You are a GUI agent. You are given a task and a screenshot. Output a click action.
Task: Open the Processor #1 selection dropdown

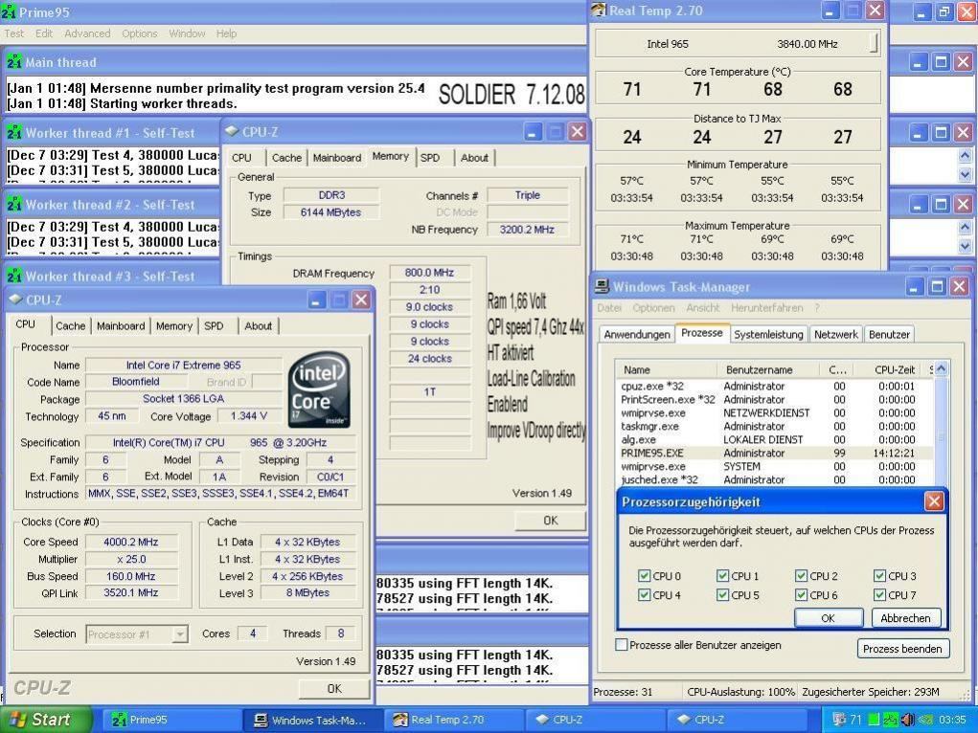pos(180,634)
